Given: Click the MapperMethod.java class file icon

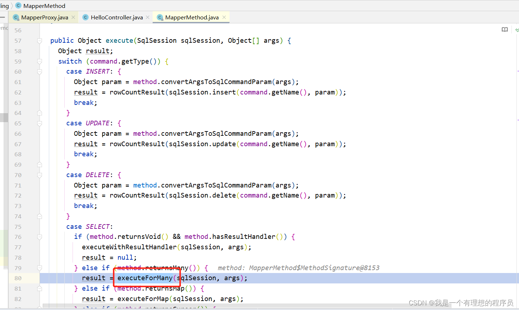Looking at the screenshot, I should [x=160, y=17].
